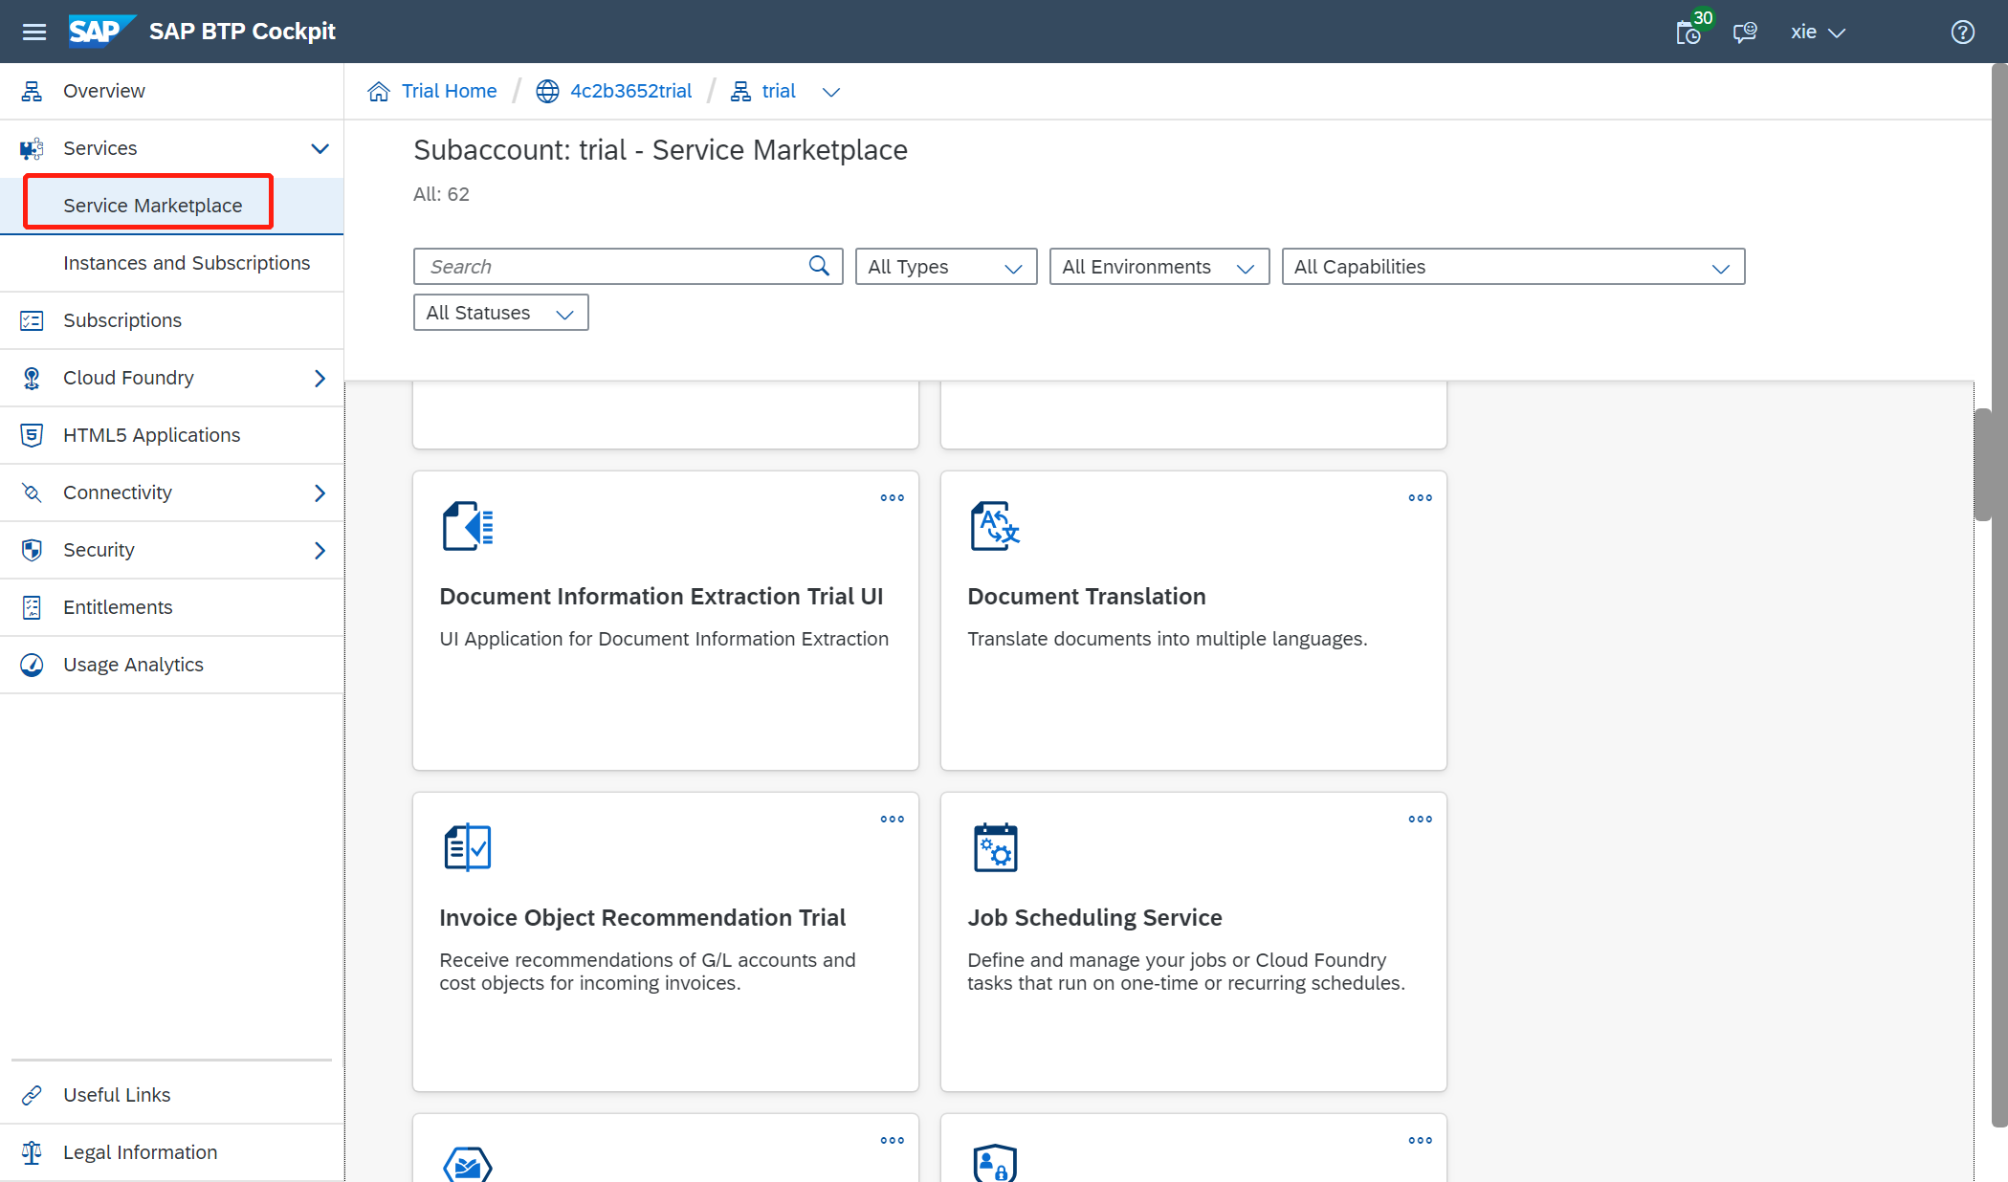Open the All Types dropdown
Screen dimensions: 2008x1182
coord(945,267)
